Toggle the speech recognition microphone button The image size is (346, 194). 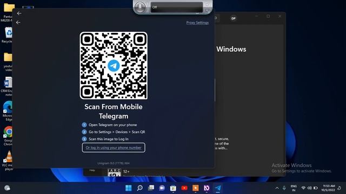point(140,7)
